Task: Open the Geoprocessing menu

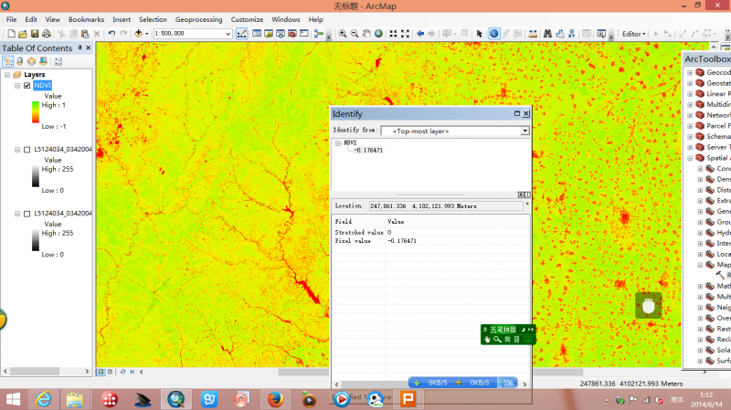Action: (198, 19)
